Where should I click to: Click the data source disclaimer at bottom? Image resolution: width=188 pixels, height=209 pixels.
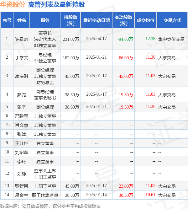[x=50, y=206]
